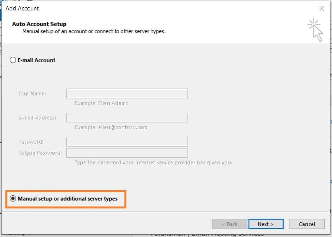Click the Password entry field
This screenshot has height=237, width=332.
tap(126, 142)
